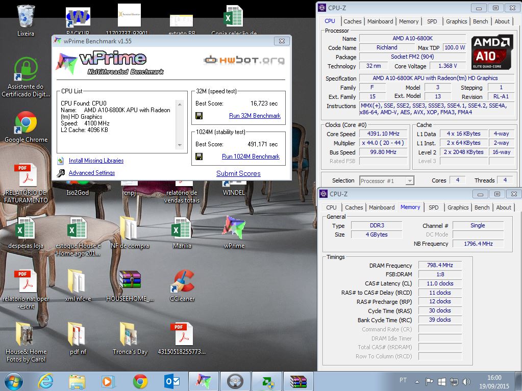The width and height of the screenshot is (522, 391).
Task: Switch to wPrime taskbar button
Action: click(x=204, y=381)
